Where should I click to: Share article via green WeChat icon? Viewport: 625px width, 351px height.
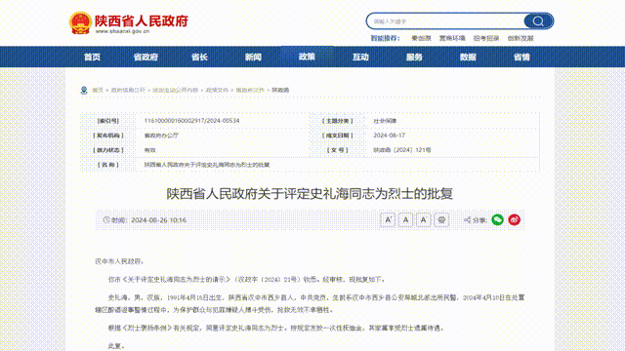click(x=497, y=219)
